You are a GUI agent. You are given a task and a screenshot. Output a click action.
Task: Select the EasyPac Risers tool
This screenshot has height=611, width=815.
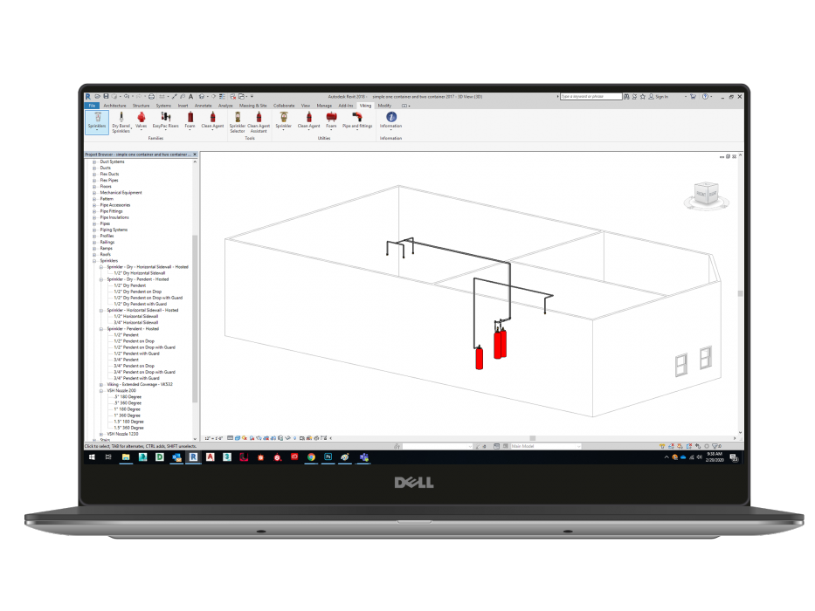click(x=165, y=120)
